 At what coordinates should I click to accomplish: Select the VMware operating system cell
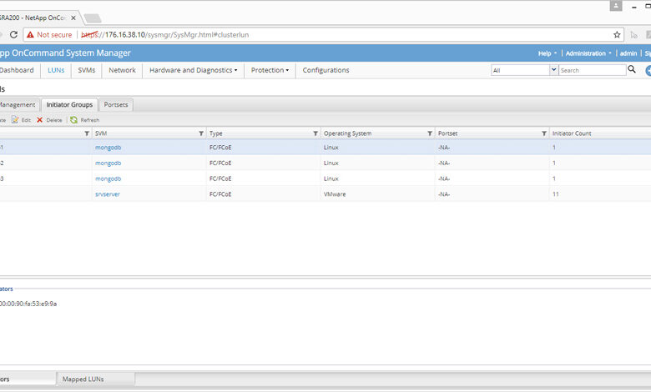click(335, 194)
